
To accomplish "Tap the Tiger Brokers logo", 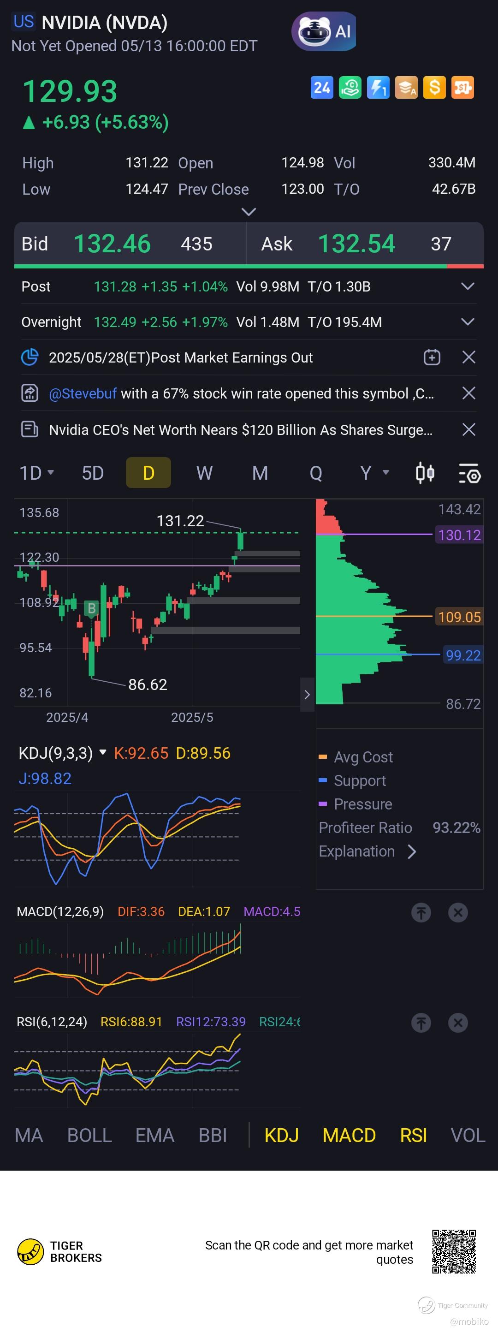I will [59, 1251].
